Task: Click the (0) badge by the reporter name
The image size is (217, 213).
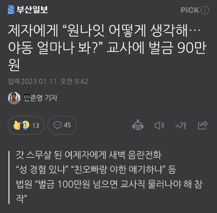Action: (x=27, y=97)
